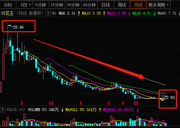The width and height of the screenshot is (180, 128).
Task: Click the MA5 up arrow indicator
Action: coord(79,14)
